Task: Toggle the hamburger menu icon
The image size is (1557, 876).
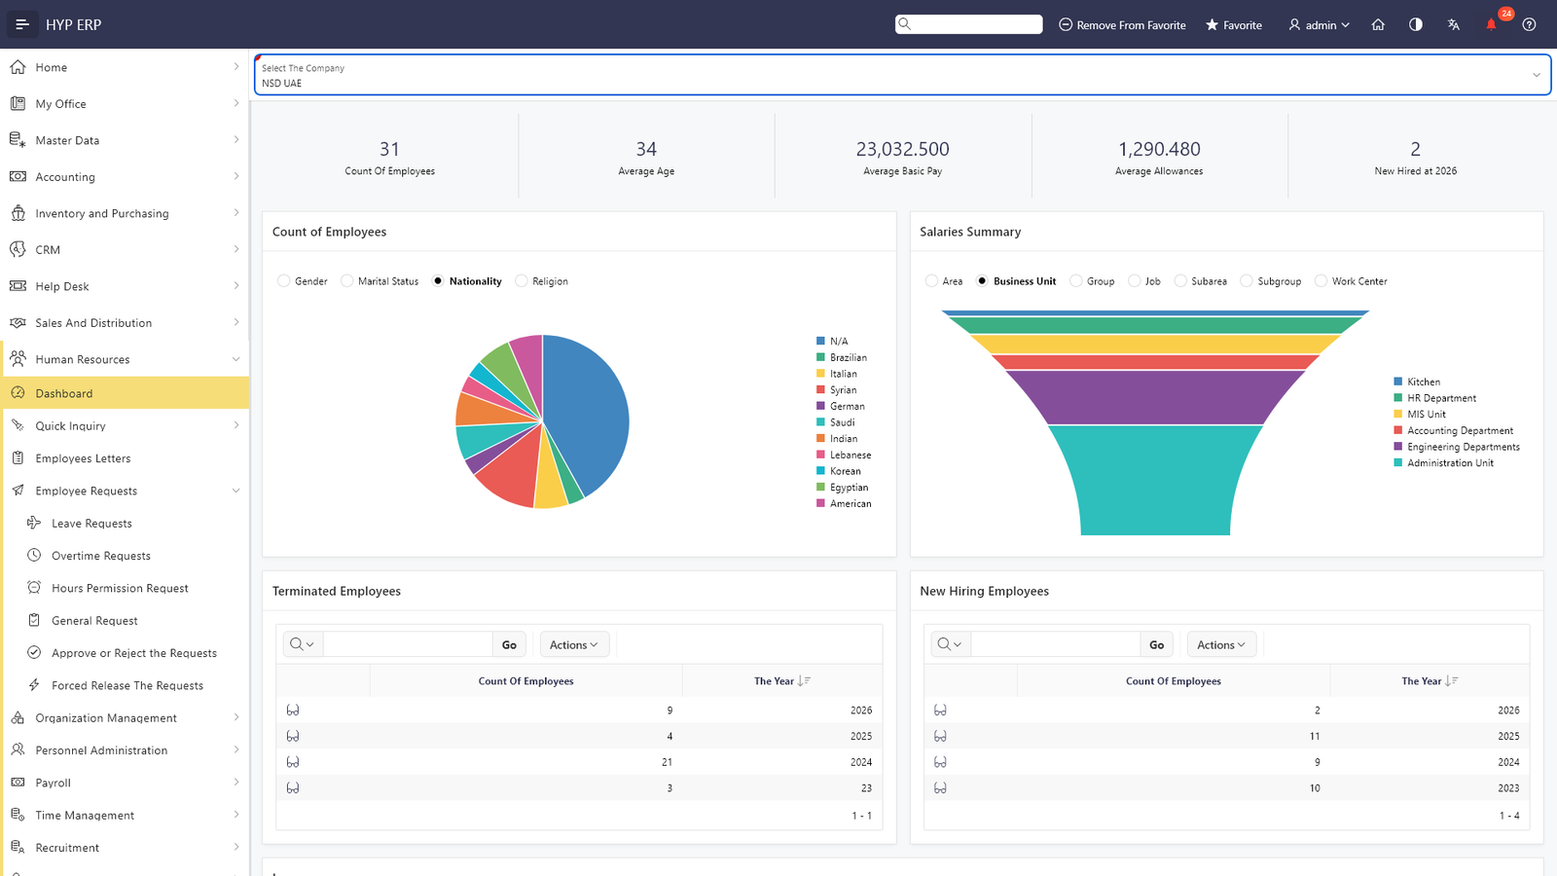Action: click(22, 24)
